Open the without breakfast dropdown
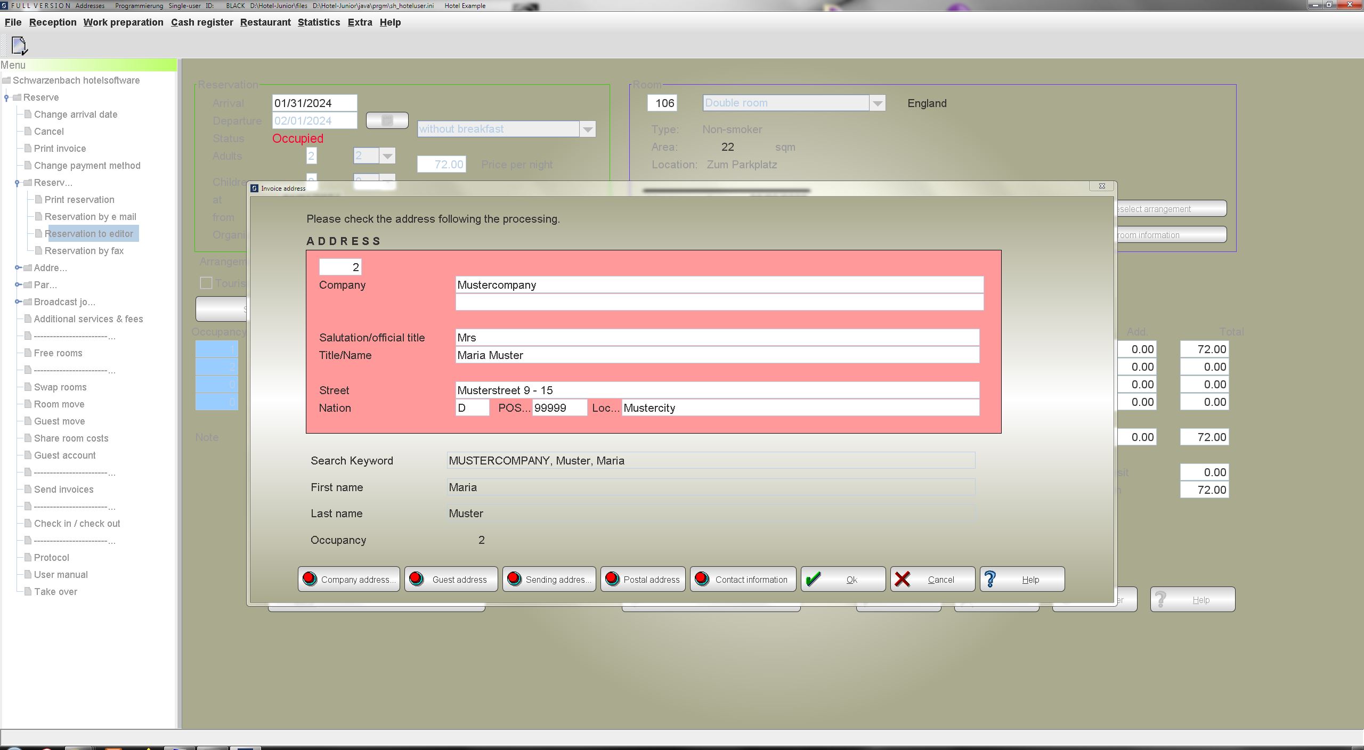 [588, 129]
